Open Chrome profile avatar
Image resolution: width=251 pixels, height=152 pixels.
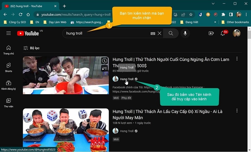238,14
